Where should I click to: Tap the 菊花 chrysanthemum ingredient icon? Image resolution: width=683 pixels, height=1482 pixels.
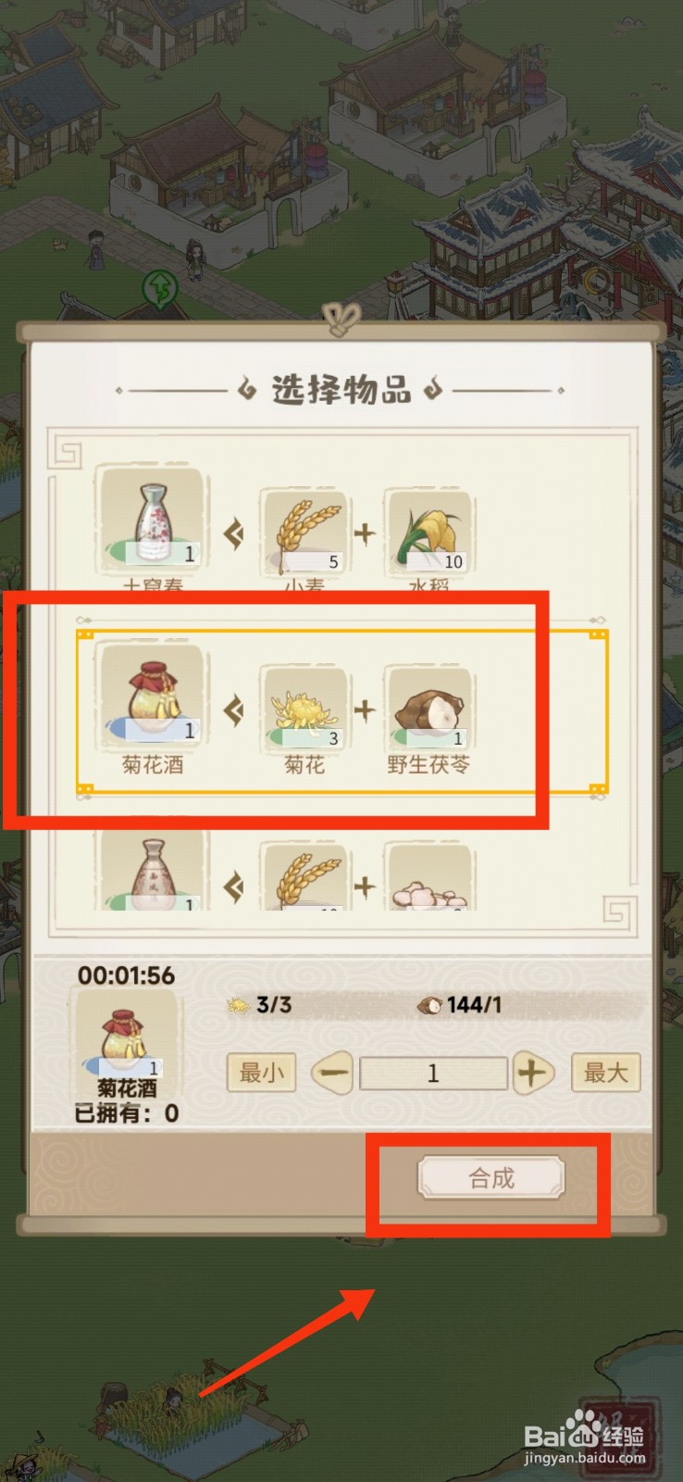click(304, 709)
